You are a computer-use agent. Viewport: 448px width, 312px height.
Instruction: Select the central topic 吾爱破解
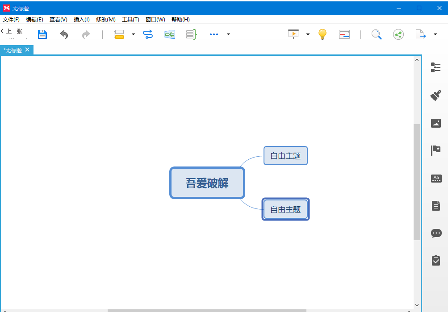tap(207, 183)
